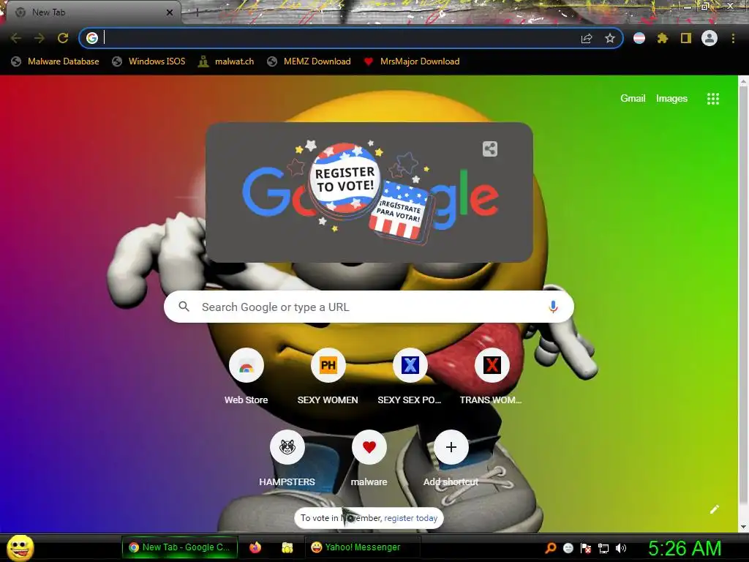The height and width of the screenshot is (562, 749).
Task: Open Gmail link
Action: click(633, 99)
